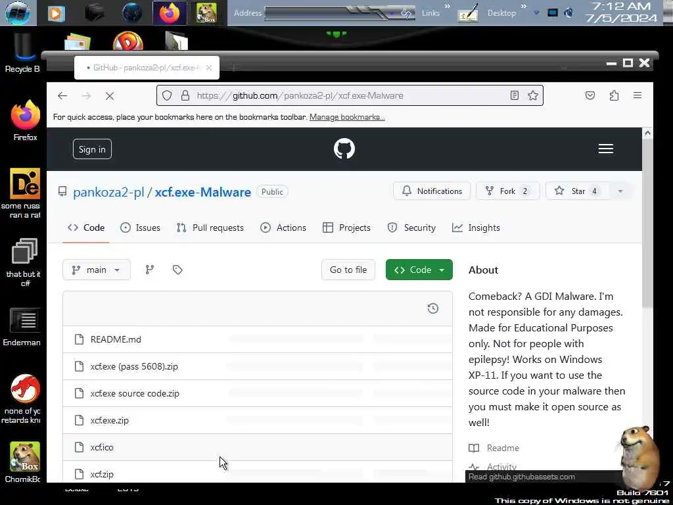Open media player icon in taskbar
The image size is (673, 505).
pos(57,13)
